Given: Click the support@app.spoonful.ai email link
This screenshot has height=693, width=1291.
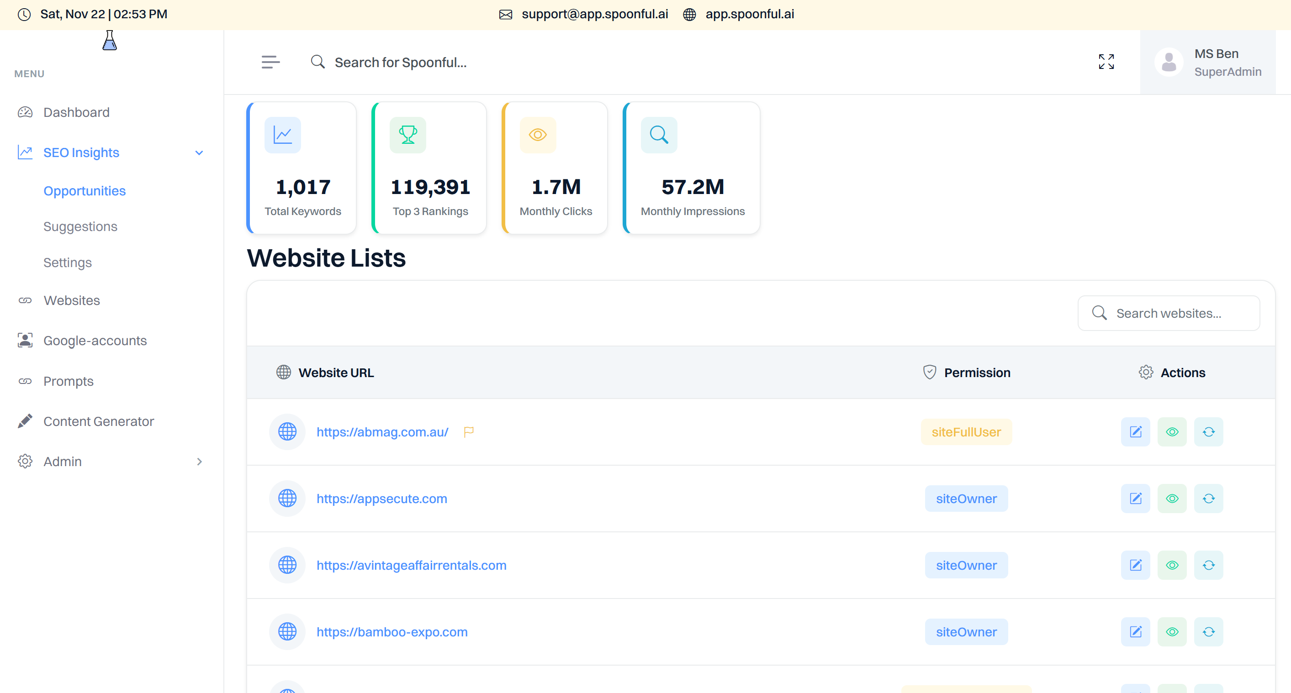Looking at the screenshot, I should [x=594, y=14].
